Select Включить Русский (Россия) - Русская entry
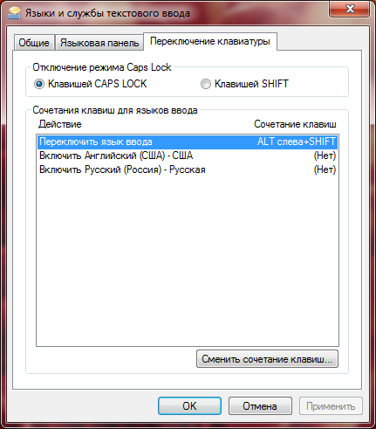The width and height of the screenshot is (376, 429). 122,170
